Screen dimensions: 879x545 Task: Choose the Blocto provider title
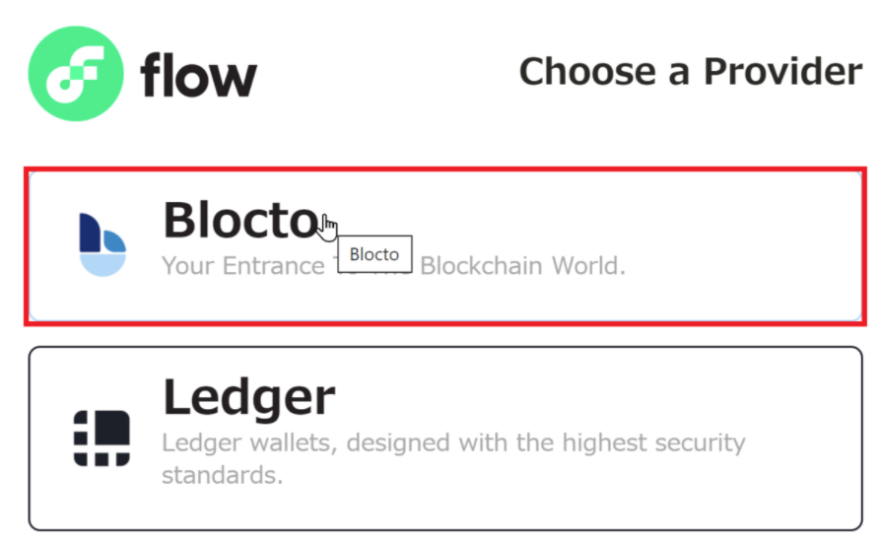239,219
